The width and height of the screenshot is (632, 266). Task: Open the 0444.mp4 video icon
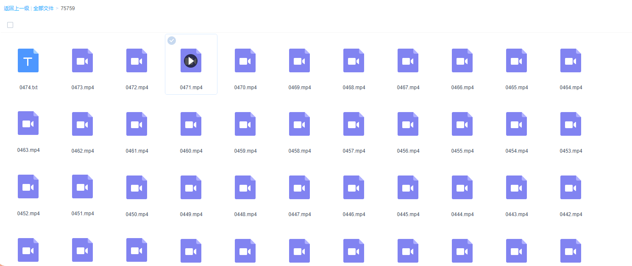(x=462, y=187)
